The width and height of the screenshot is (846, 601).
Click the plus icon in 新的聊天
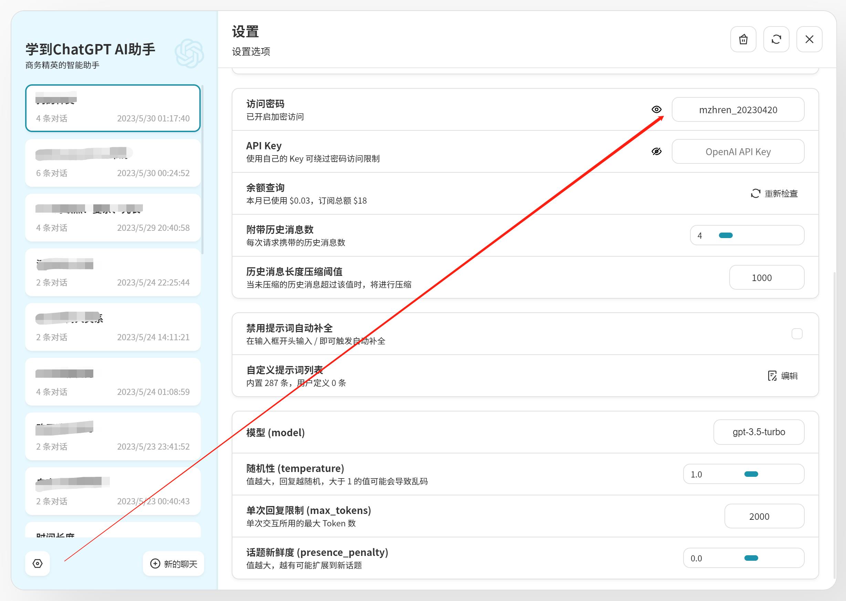click(x=155, y=564)
